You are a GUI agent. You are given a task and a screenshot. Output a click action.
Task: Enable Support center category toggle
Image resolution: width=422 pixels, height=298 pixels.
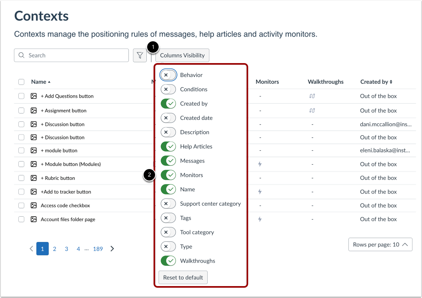169,204
